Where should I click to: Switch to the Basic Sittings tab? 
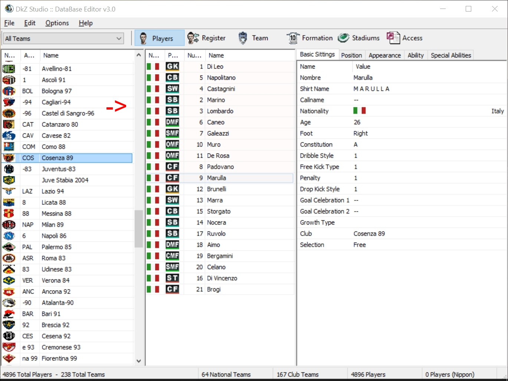317,55
